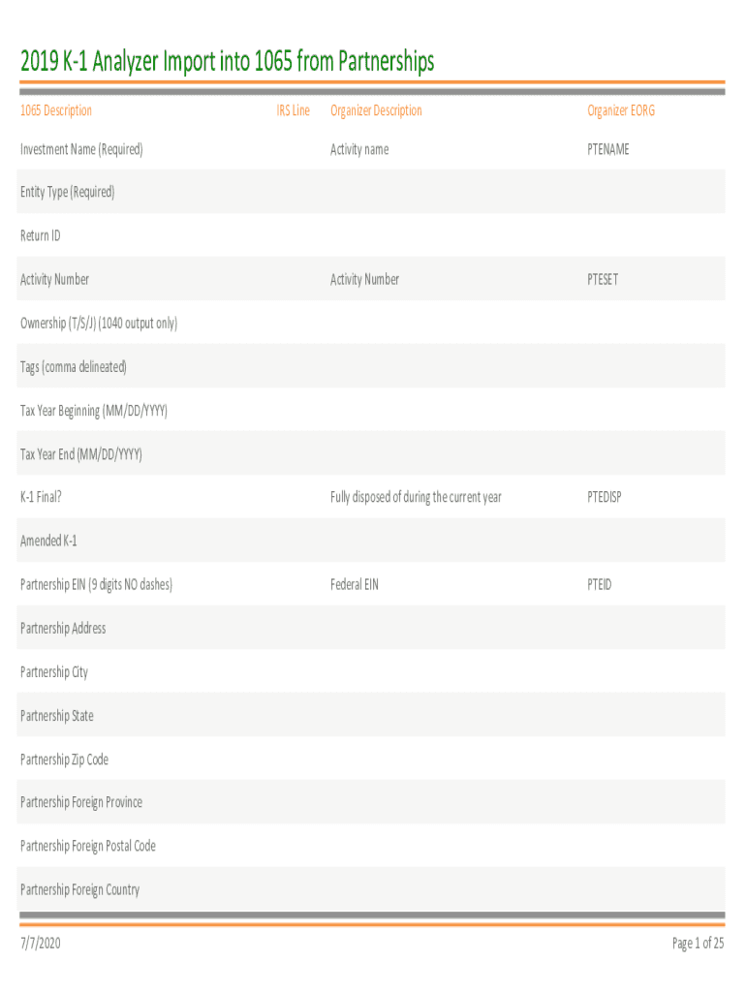
Task: Click the document title '2019 K-1 Analyzer Import'
Action: coord(227,63)
